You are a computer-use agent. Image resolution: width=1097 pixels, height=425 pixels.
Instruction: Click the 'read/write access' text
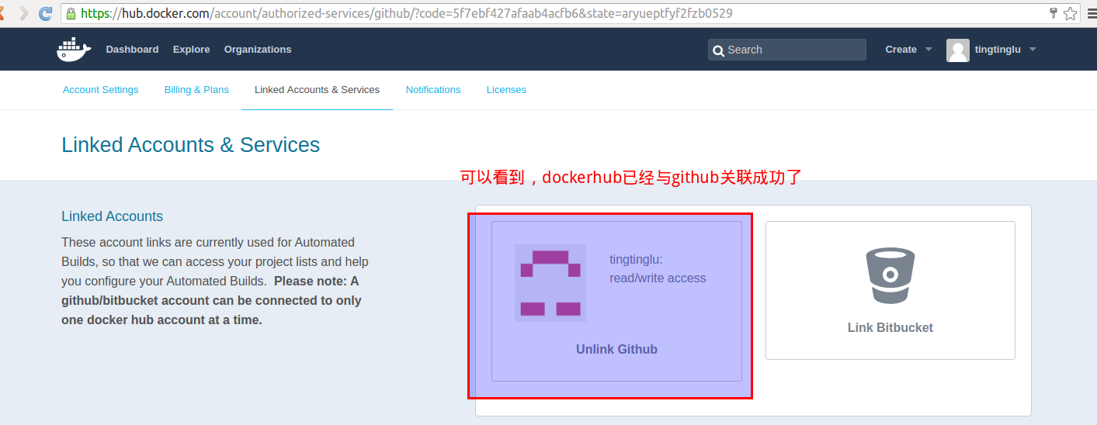tap(658, 278)
